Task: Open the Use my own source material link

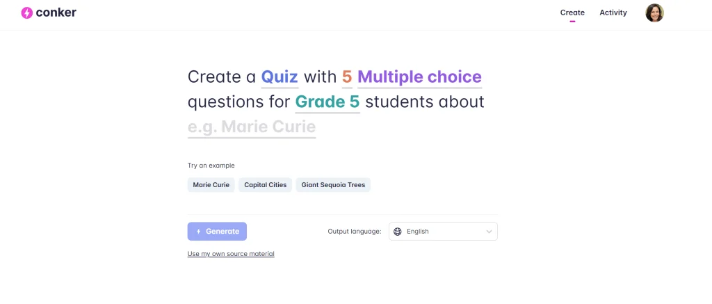Action: (231, 254)
